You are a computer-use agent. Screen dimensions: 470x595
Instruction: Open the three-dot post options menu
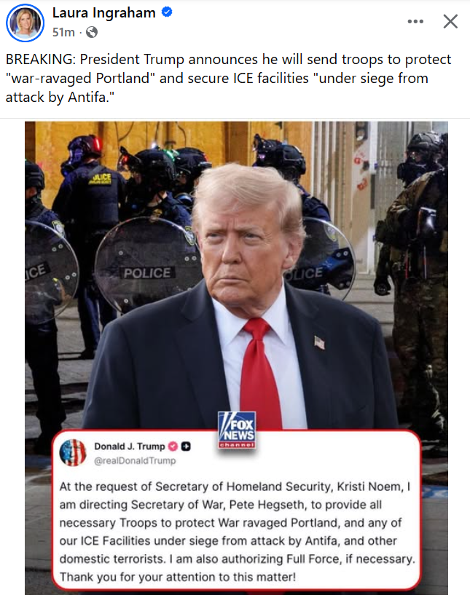pyautogui.click(x=415, y=21)
